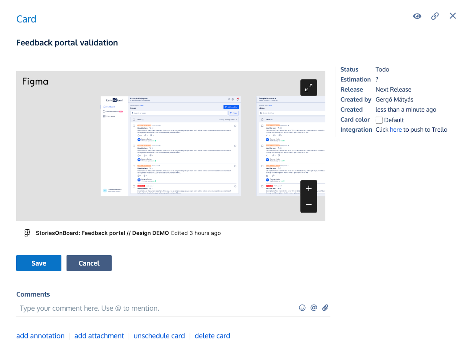Click the Card dialog heading
The image size is (470, 356).
[x=26, y=19]
